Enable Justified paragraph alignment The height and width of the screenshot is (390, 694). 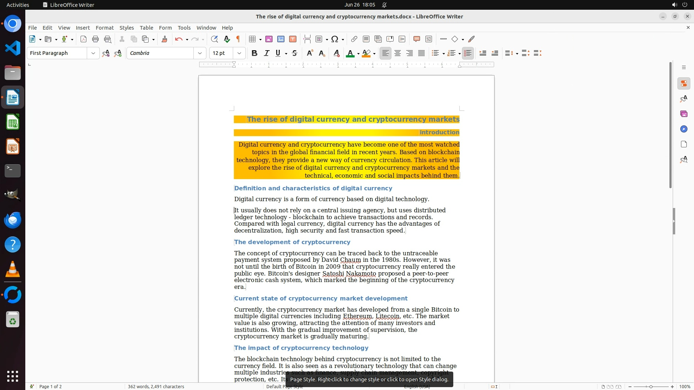(x=421, y=53)
